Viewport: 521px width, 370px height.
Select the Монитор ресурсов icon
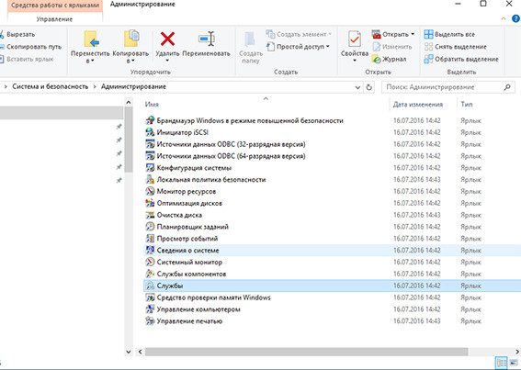150,191
